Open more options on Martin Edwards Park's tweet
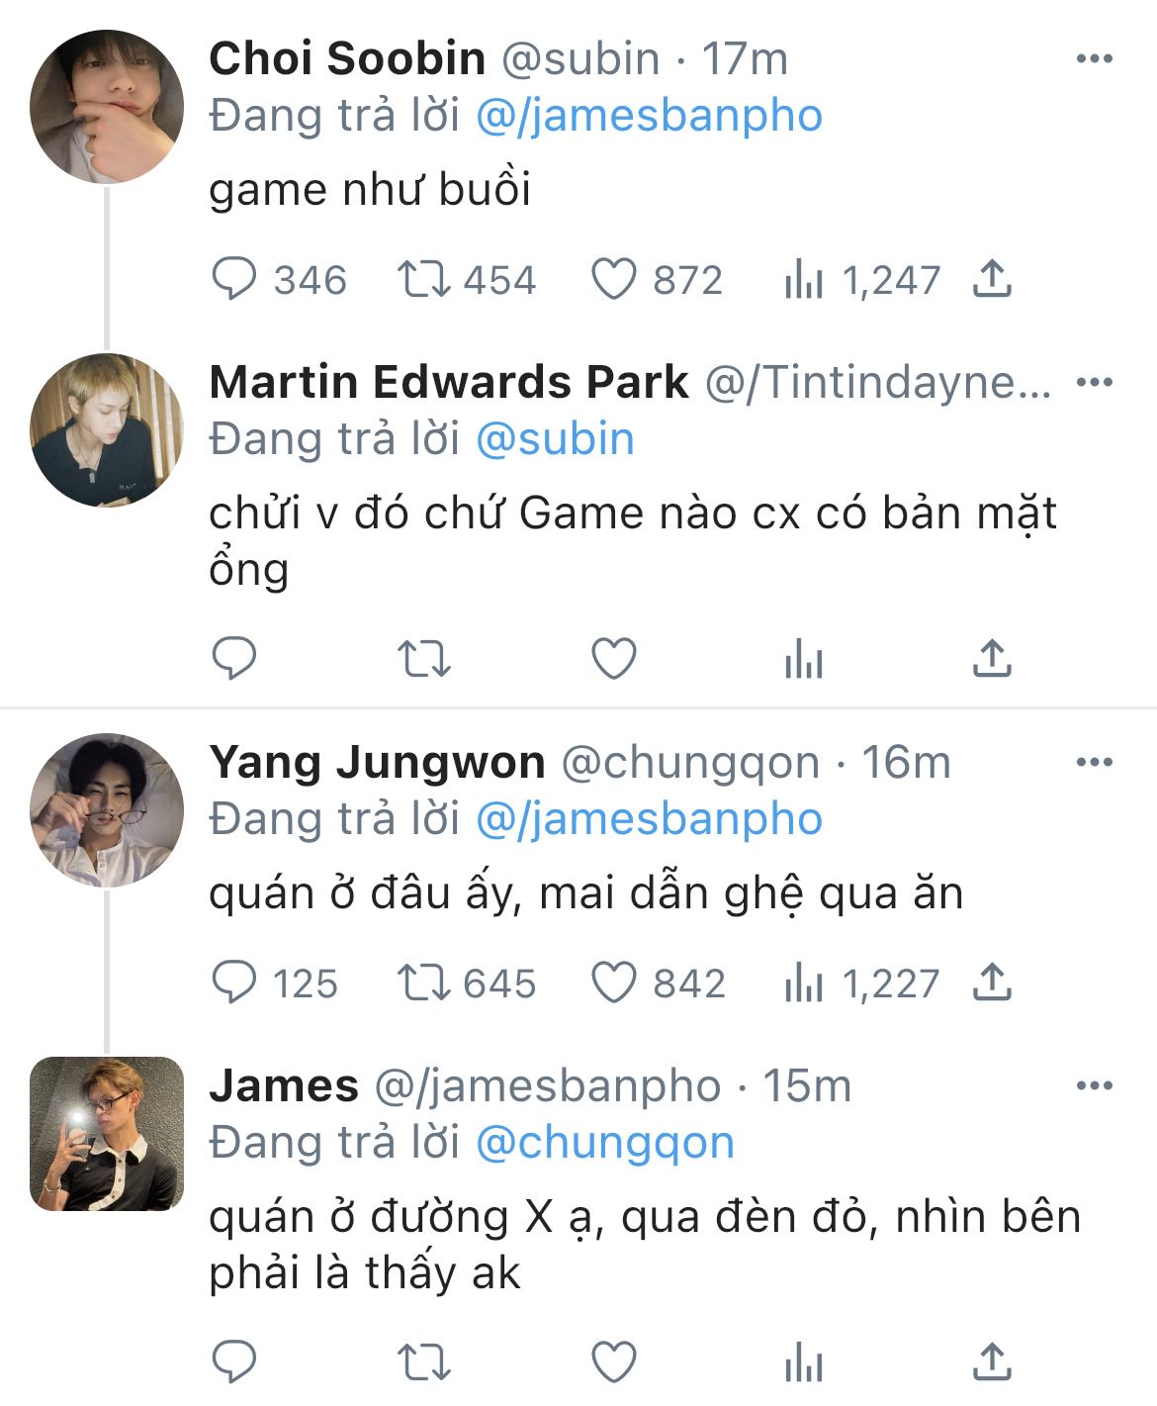This screenshot has width=1157, height=1406. coord(1094,382)
